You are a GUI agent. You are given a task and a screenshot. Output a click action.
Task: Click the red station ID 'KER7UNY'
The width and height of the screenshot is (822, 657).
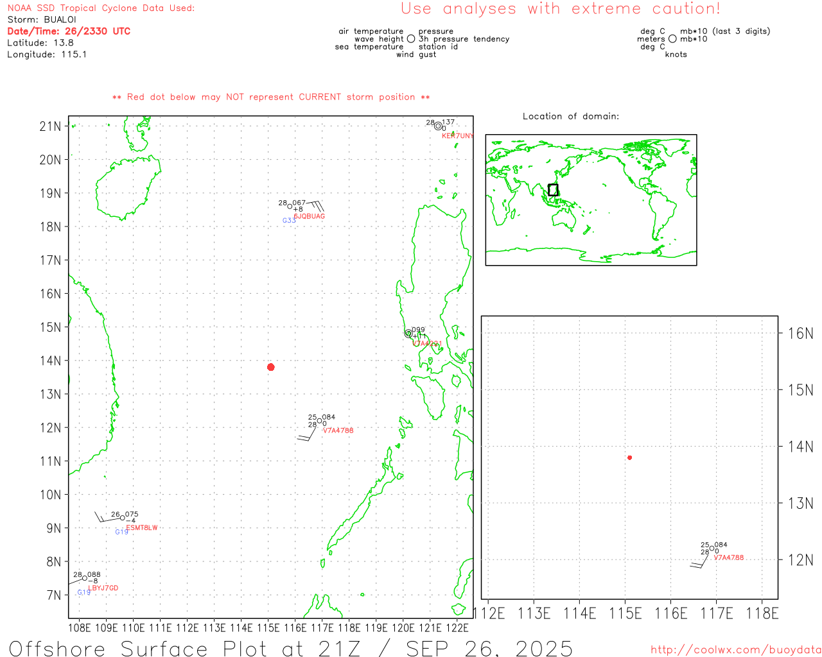[x=457, y=136]
